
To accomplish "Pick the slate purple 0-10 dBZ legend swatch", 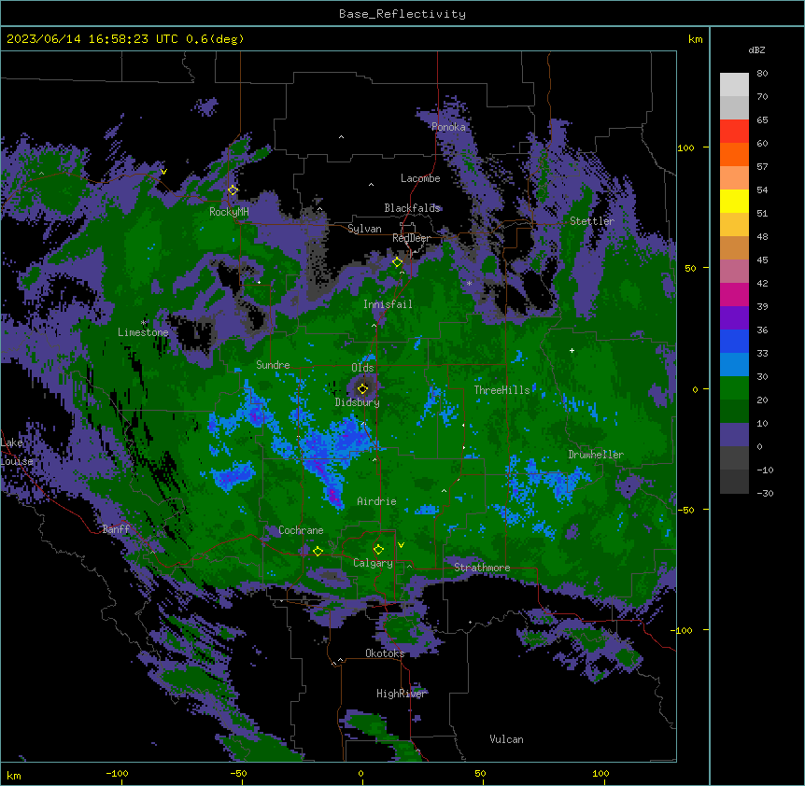I will coord(734,435).
